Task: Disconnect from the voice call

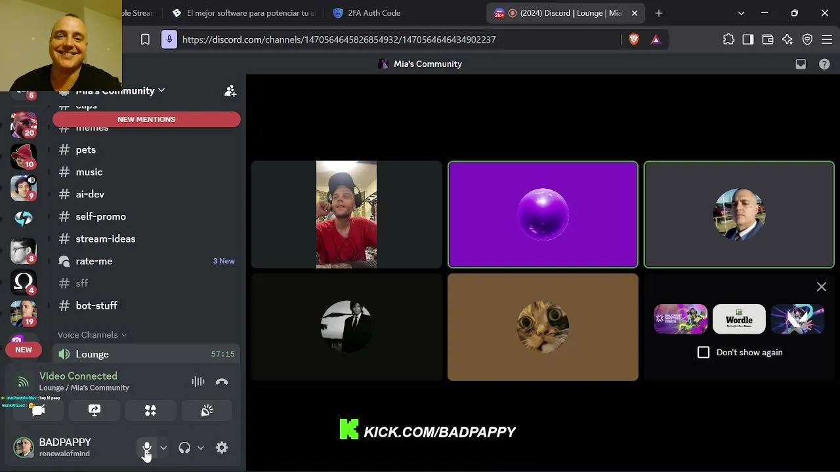Action: 222,382
